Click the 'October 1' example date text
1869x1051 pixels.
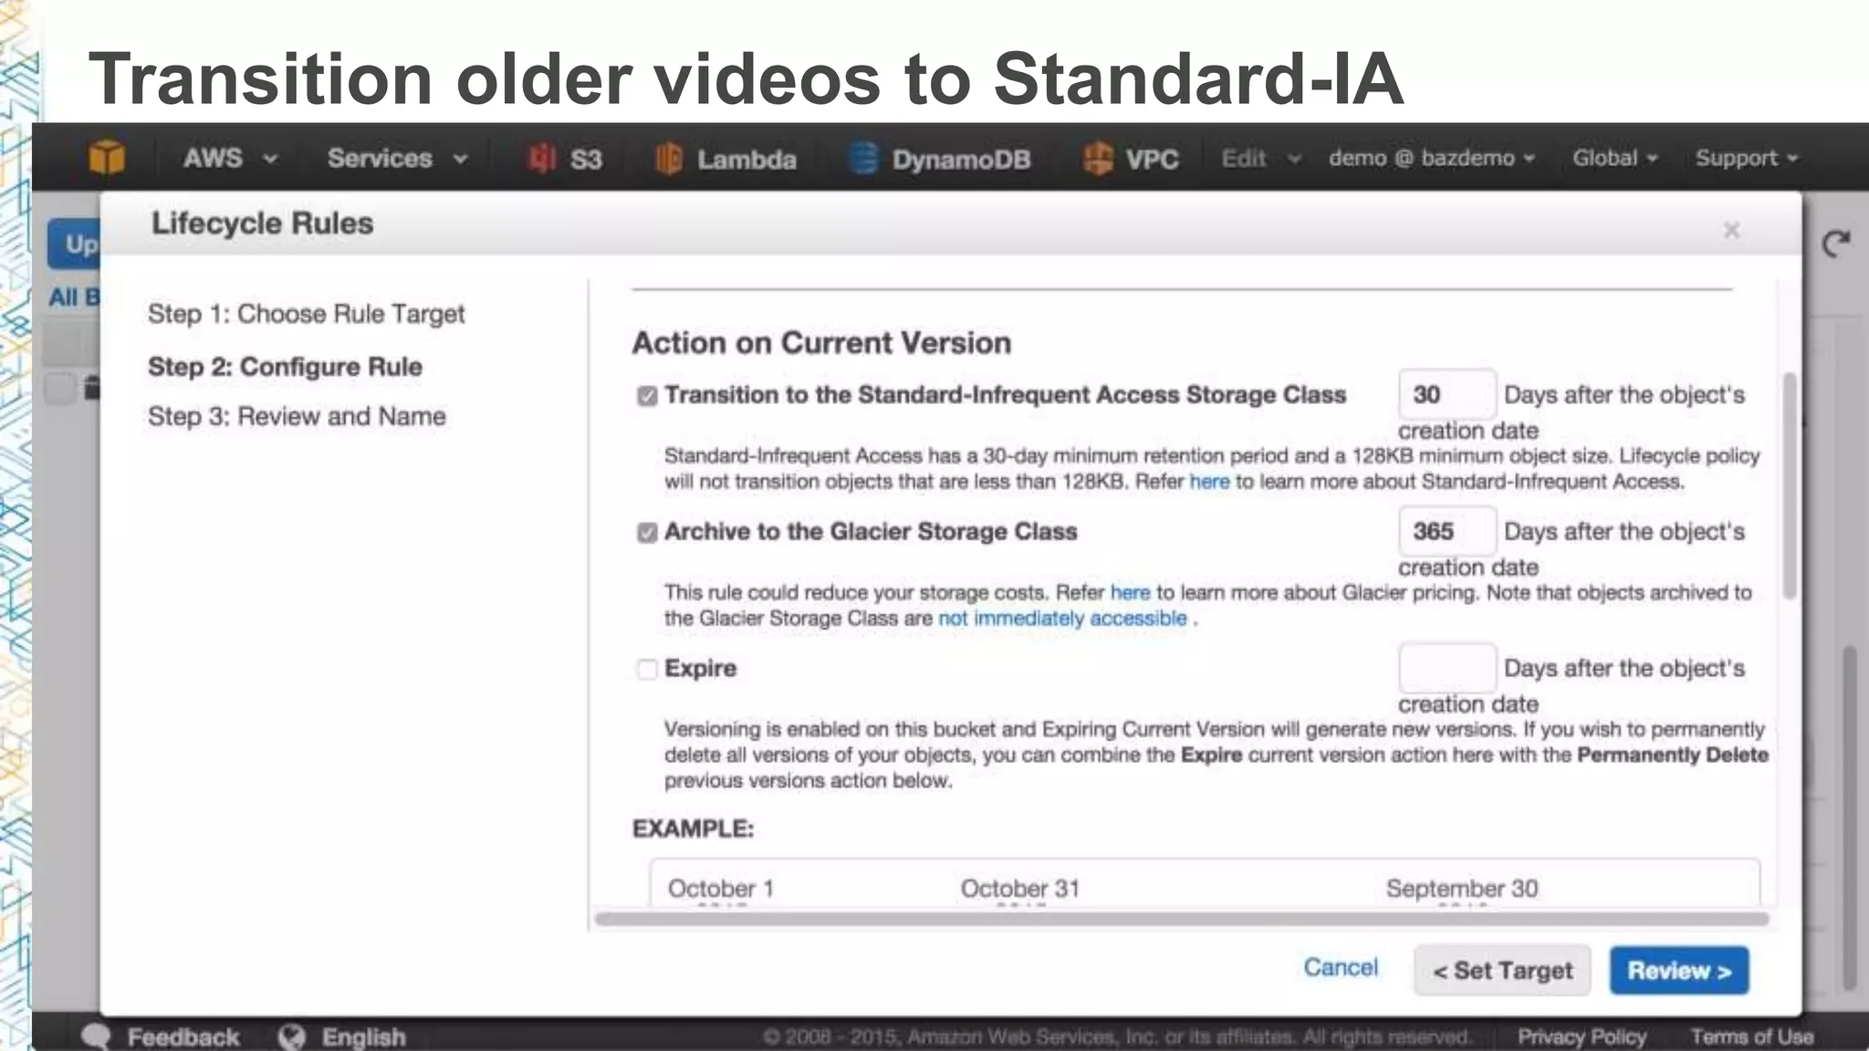pos(721,889)
